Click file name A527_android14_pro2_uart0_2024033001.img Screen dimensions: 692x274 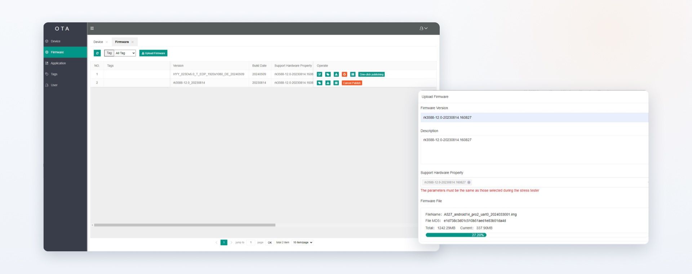(480, 215)
